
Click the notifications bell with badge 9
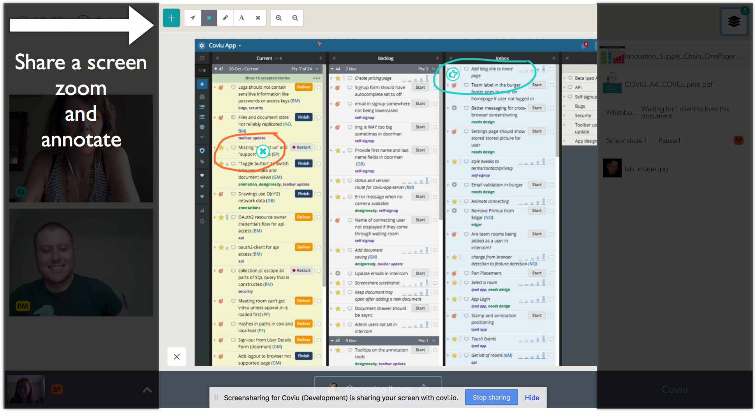click(x=584, y=46)
